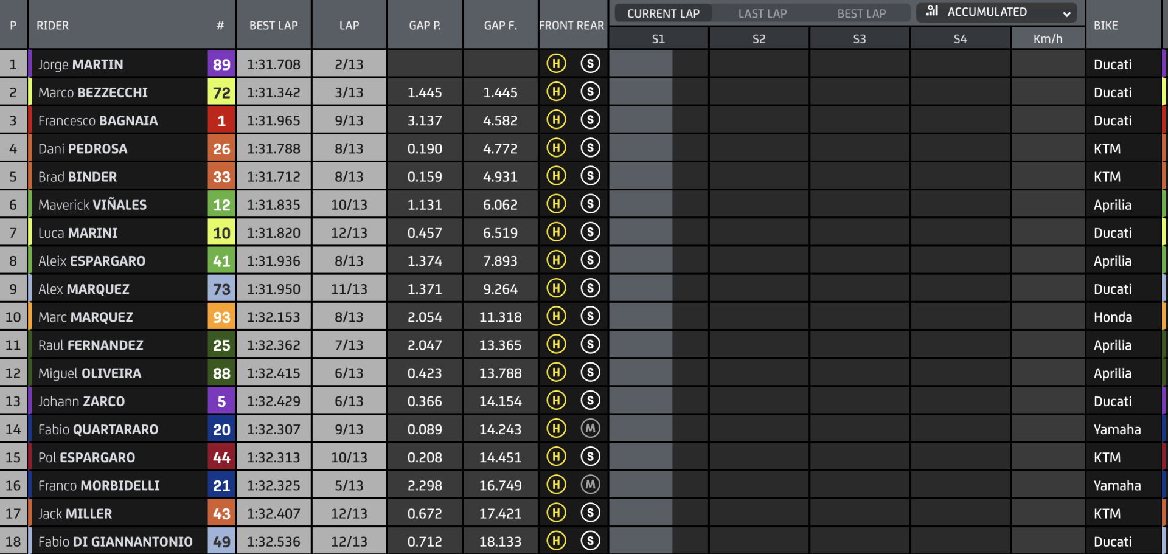
Task: Click Maverick Viñales' front tyre H icon
Action: tap(556, 204)
